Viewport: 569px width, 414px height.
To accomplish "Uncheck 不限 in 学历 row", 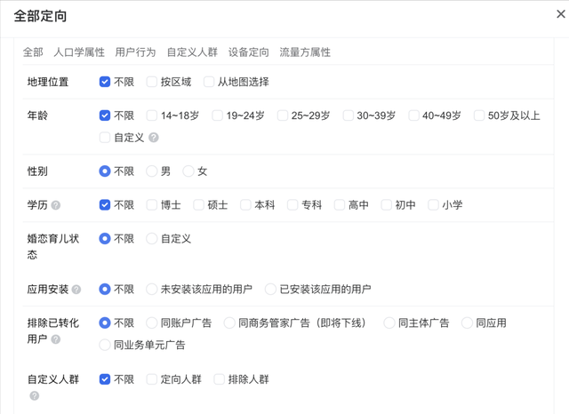I will point(105,205).
